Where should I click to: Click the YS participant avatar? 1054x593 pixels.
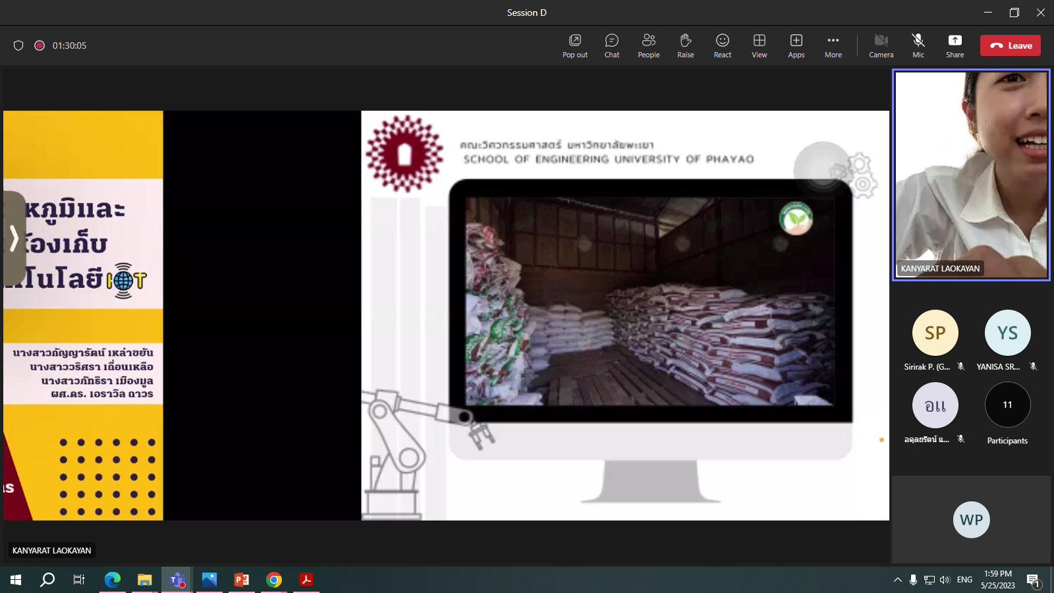click(x=1007, y=333)
